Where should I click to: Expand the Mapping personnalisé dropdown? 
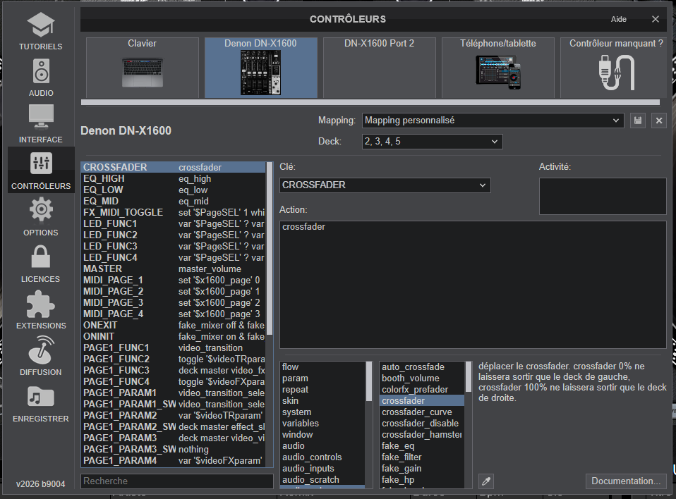coord(493,121)
